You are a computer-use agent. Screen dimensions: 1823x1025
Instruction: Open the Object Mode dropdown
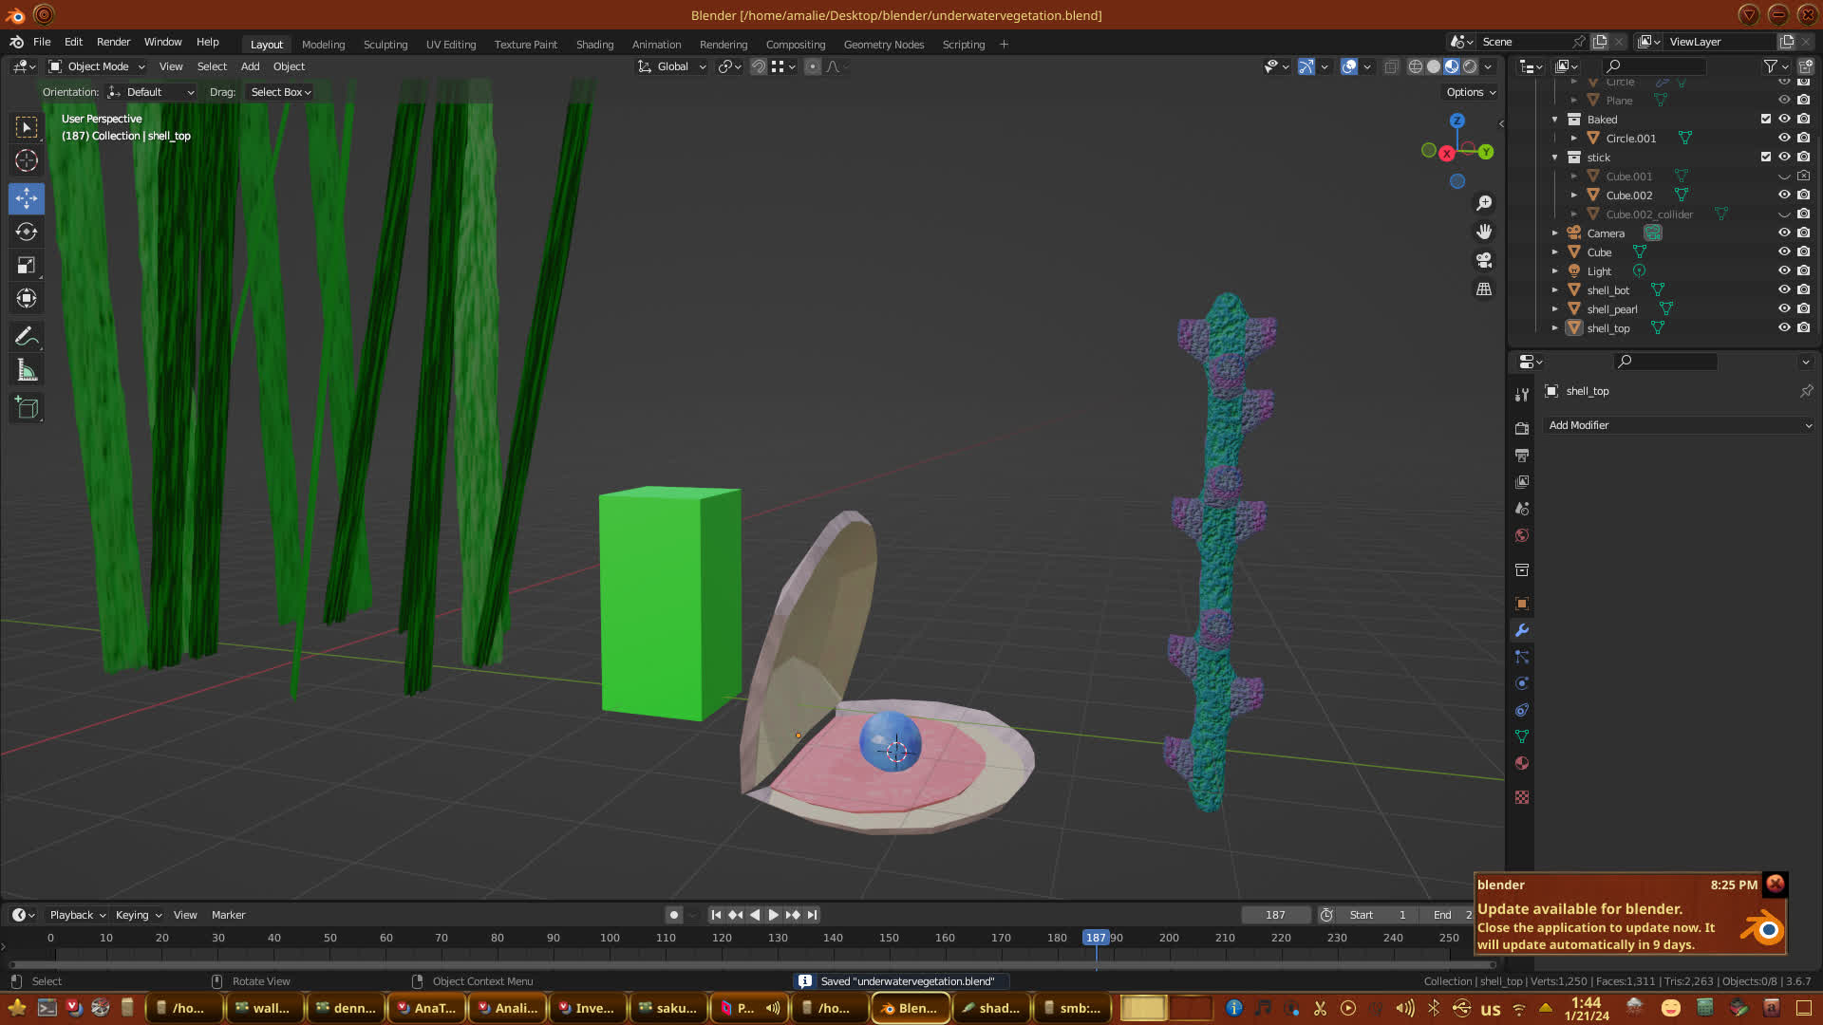pyautogui.click(x=97, y=66)
